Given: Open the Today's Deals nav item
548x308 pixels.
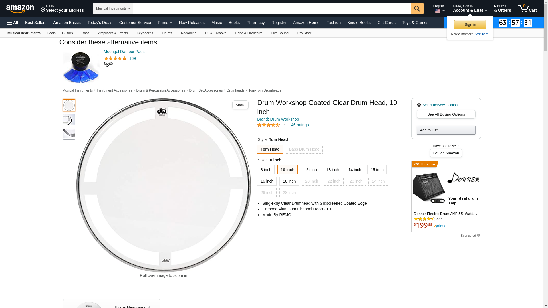Looking at the screenshot, I should coord(100,23).
